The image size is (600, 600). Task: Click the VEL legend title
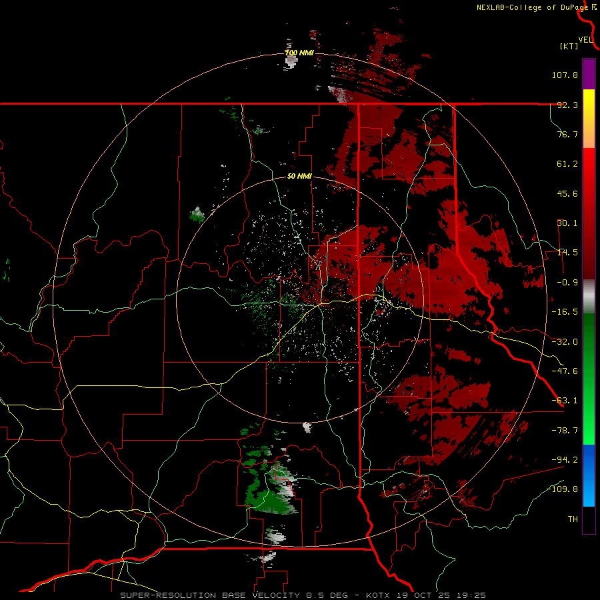tap(585, 39)
